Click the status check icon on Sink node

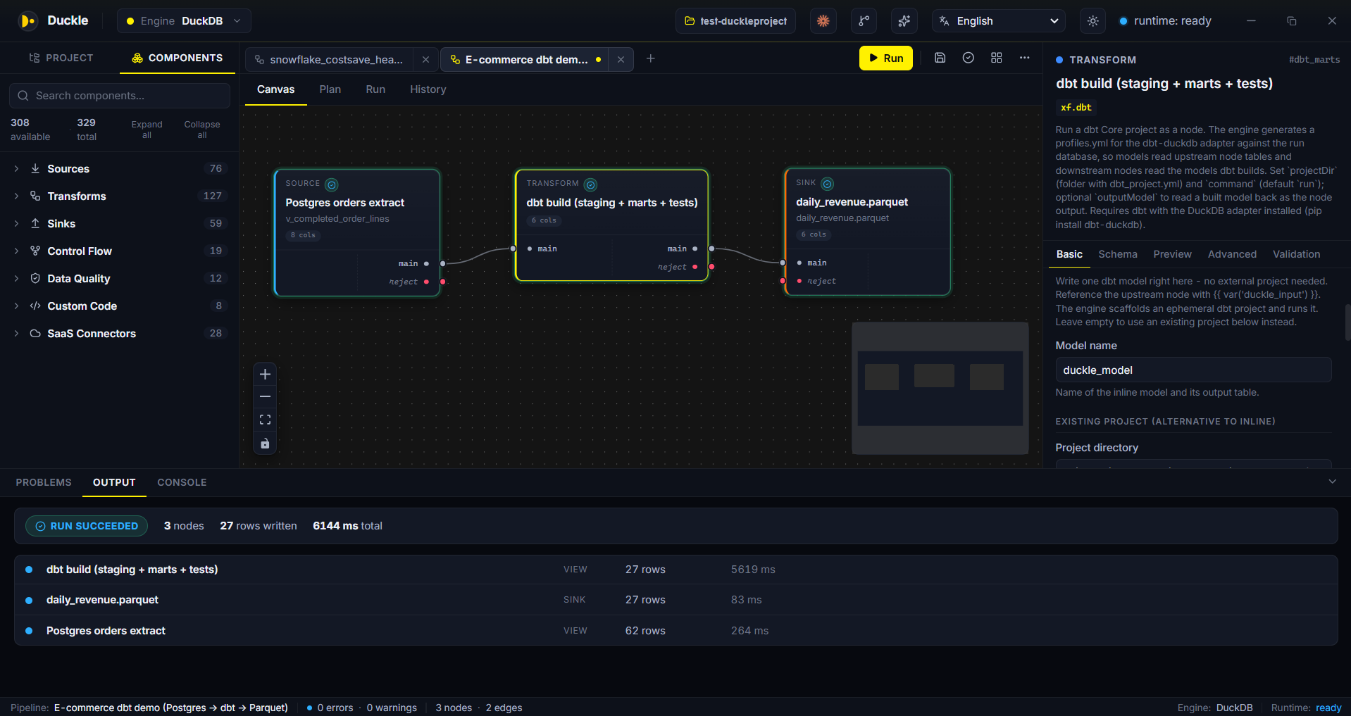pos(828,184)
